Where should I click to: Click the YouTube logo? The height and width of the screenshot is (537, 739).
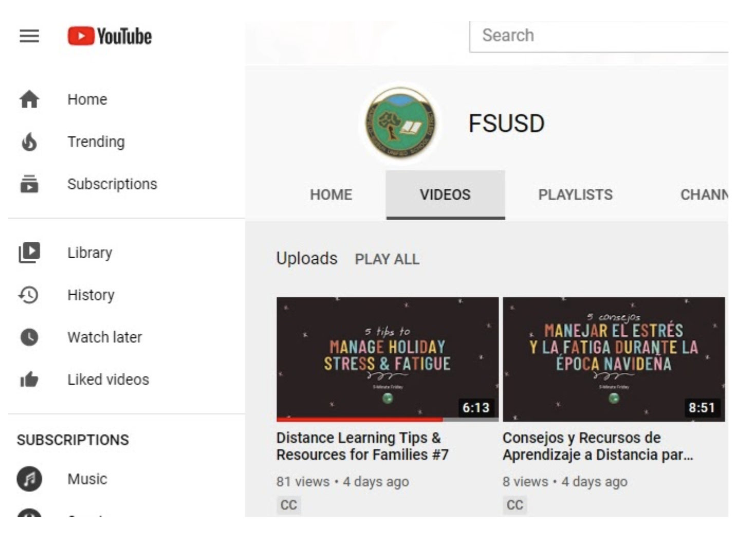click(x=109, y=36)
